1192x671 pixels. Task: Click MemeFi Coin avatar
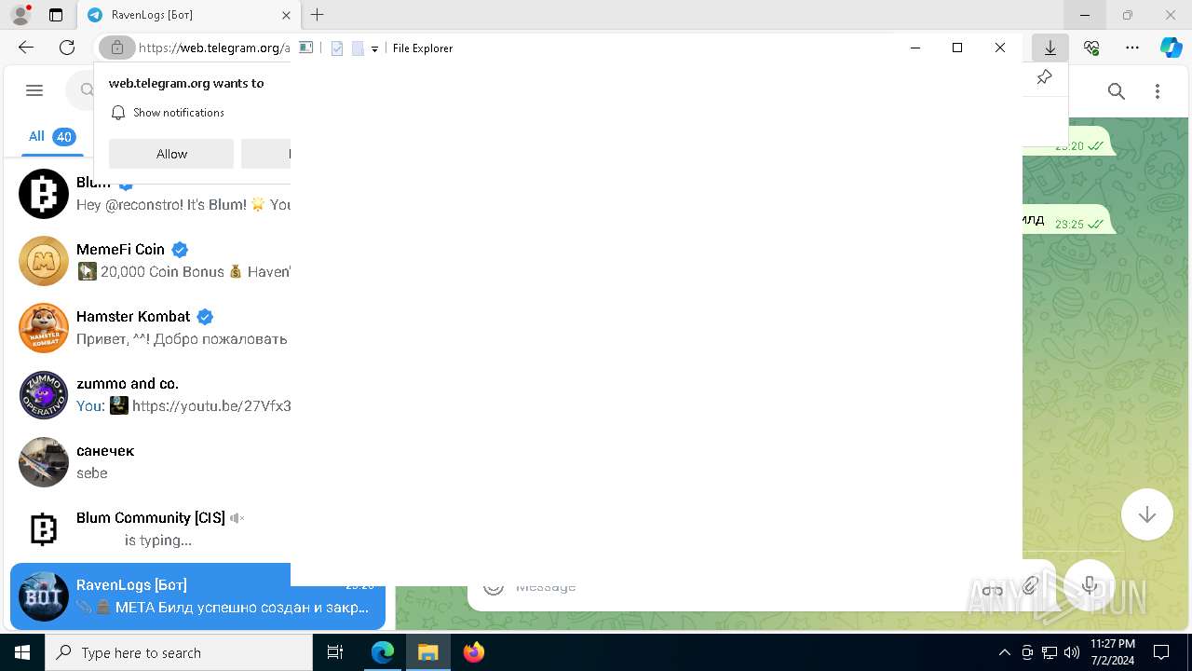(44, 261)
